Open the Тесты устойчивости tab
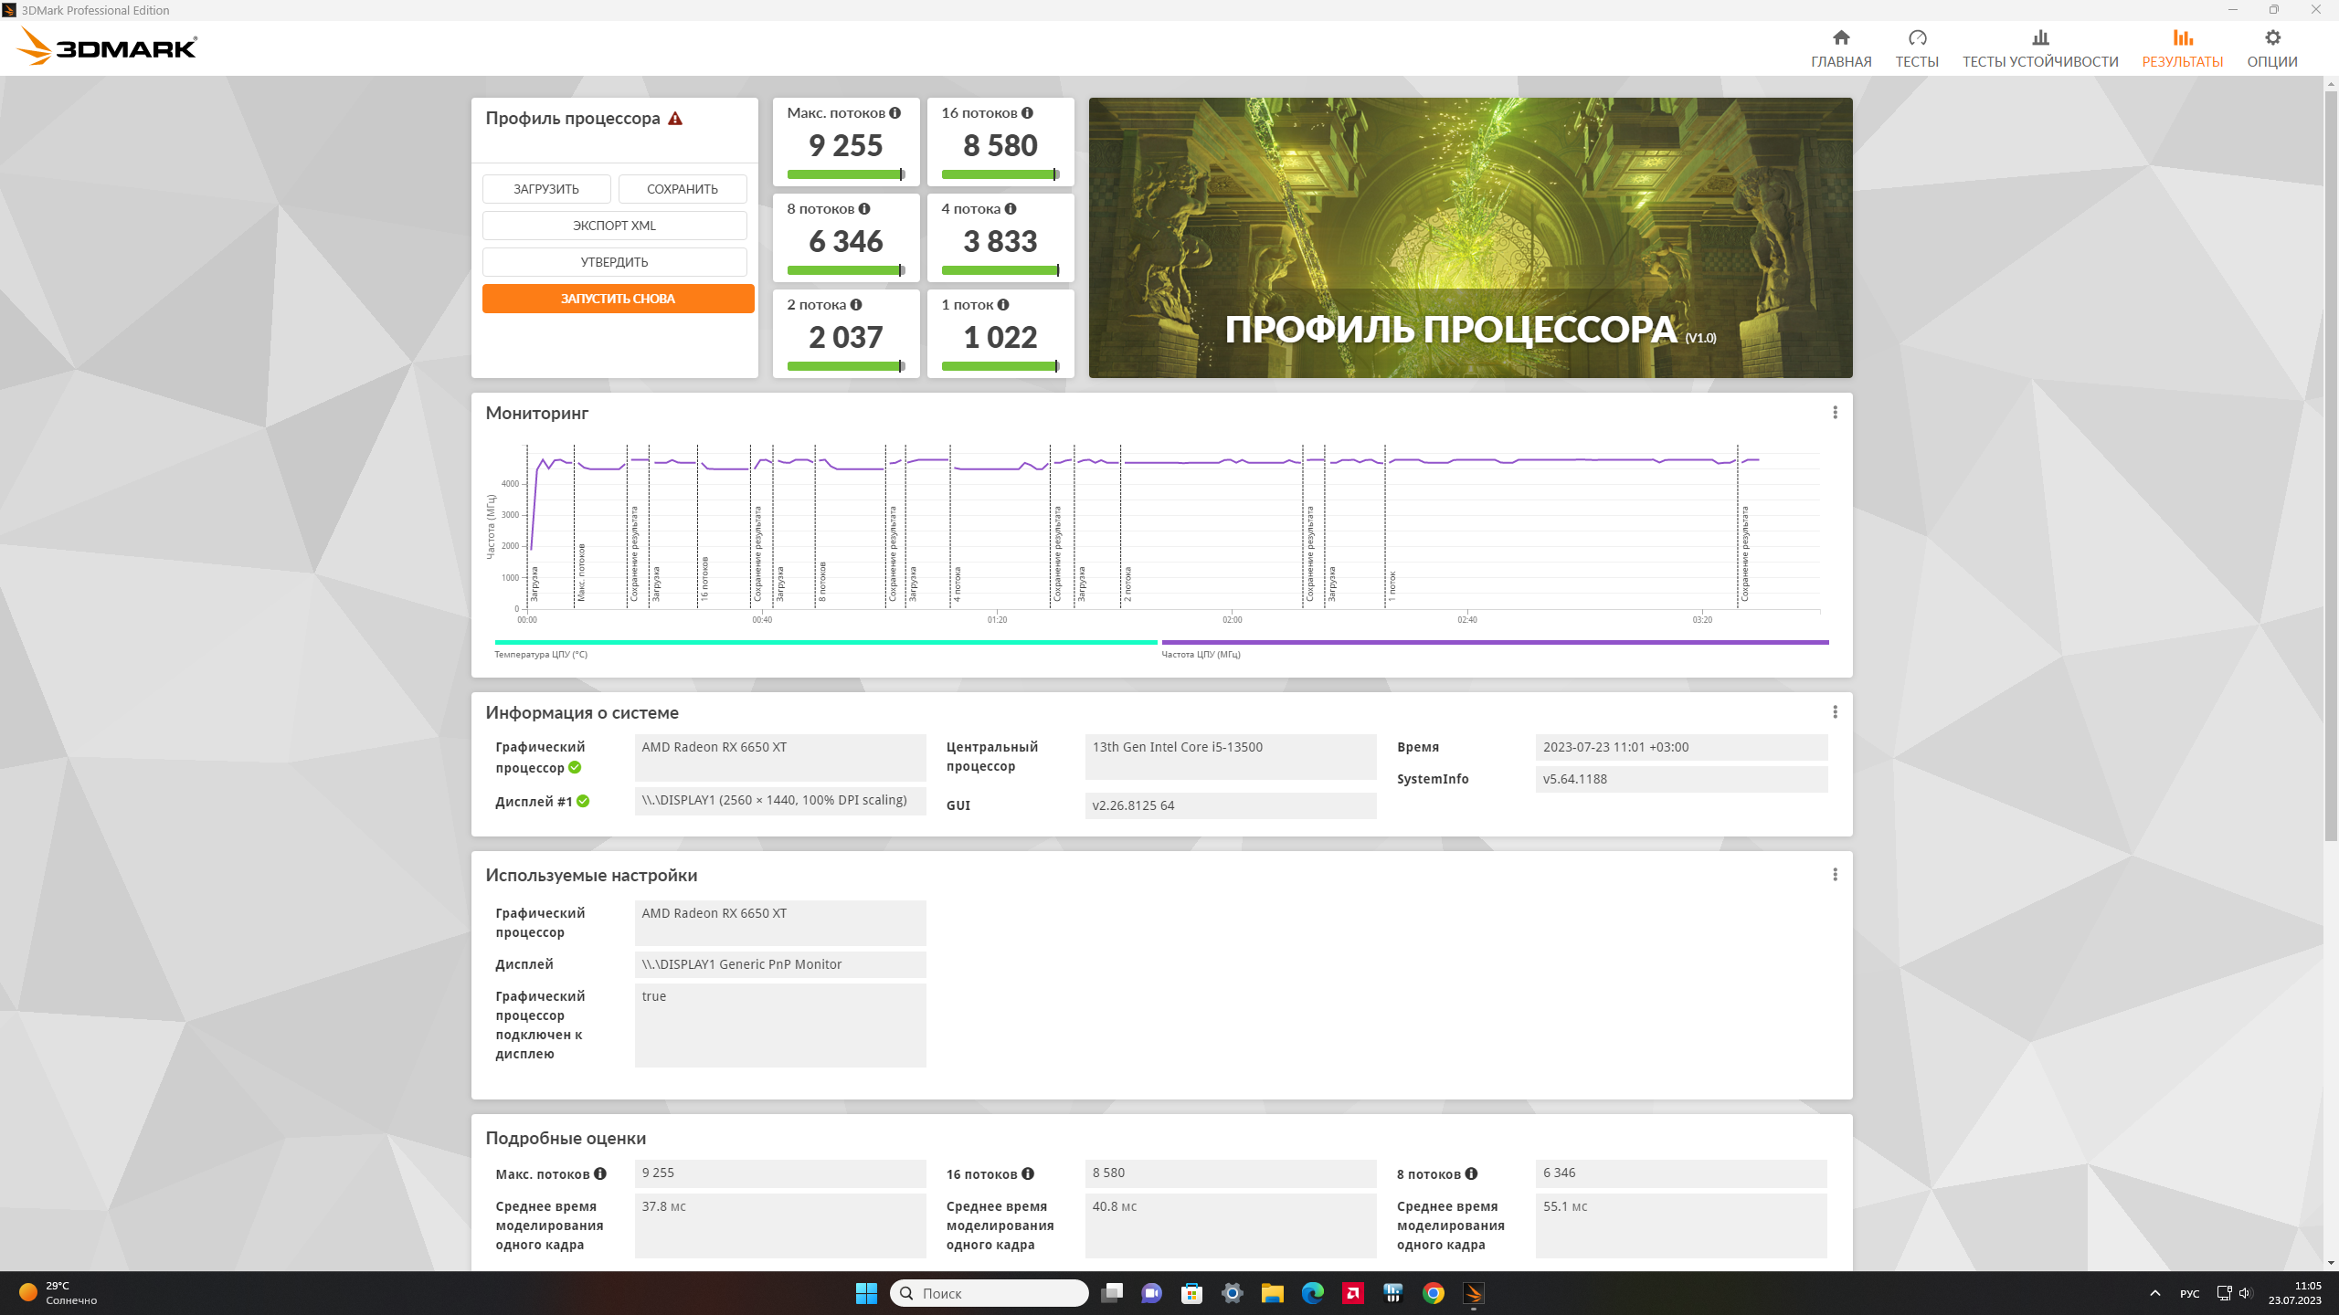Screen dimensions: 2339x1315 point(2040,48)
